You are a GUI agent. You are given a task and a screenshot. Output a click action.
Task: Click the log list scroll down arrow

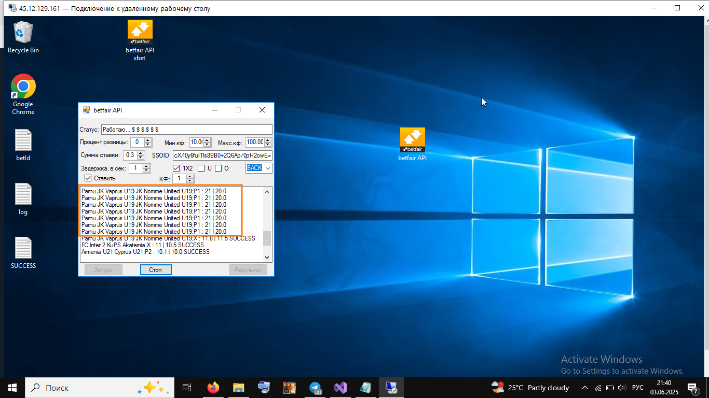coord(267,257)
